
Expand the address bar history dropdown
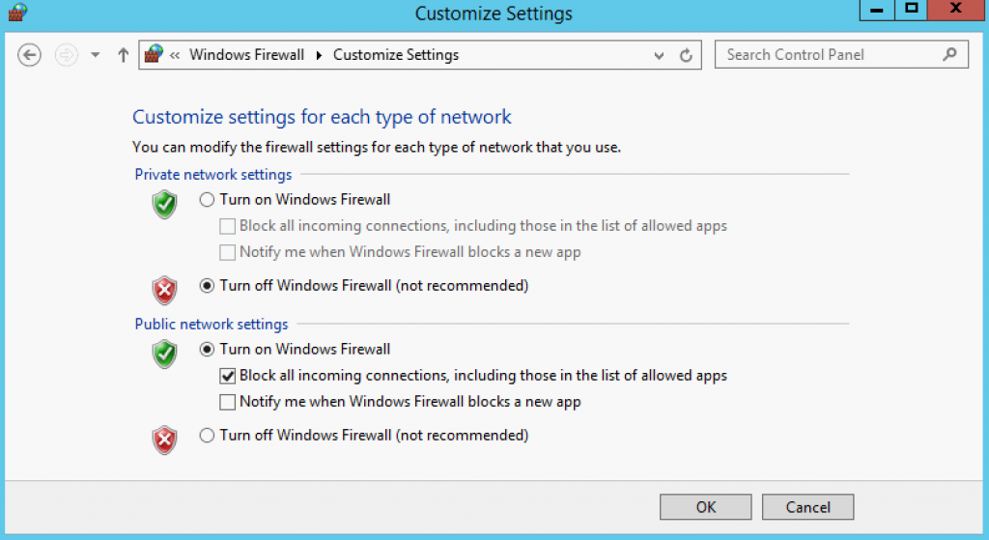(x=659, y=55)
